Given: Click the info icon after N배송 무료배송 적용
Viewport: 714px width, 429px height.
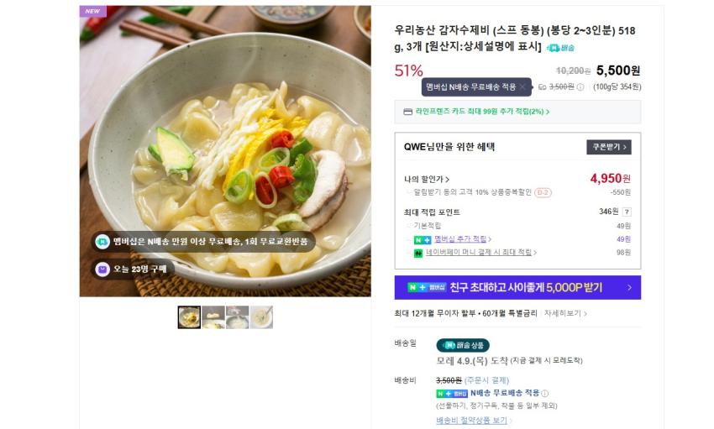Looking at the screenshot, I should pos(545,393).
